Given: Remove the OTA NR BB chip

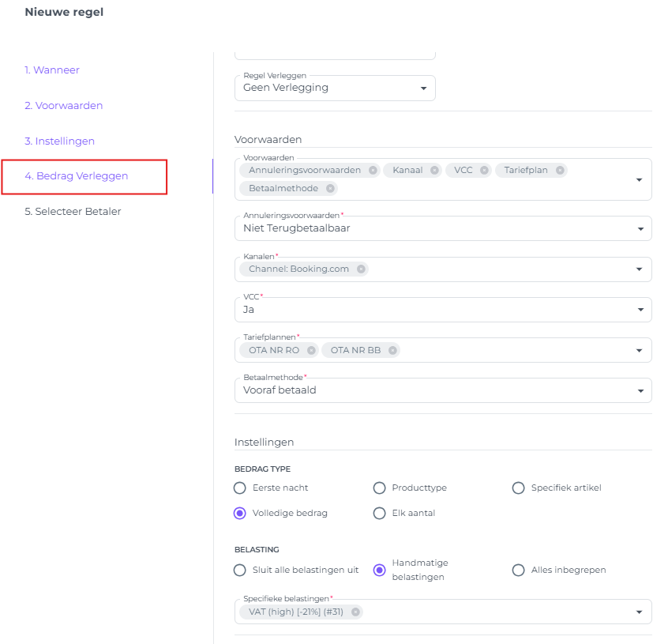Looking at the screenshot, I should [392, 350].
